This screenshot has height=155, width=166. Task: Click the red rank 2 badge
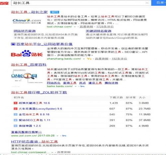point(16,109)
